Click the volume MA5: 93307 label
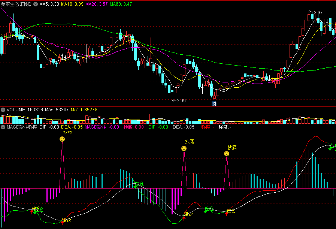Screen dimensions: 336x229 tap(57, 110)
